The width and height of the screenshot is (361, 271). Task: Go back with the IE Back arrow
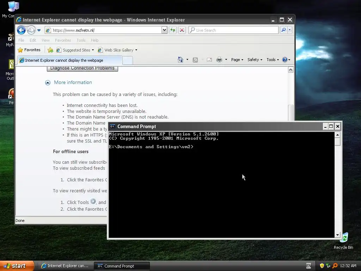21,30
